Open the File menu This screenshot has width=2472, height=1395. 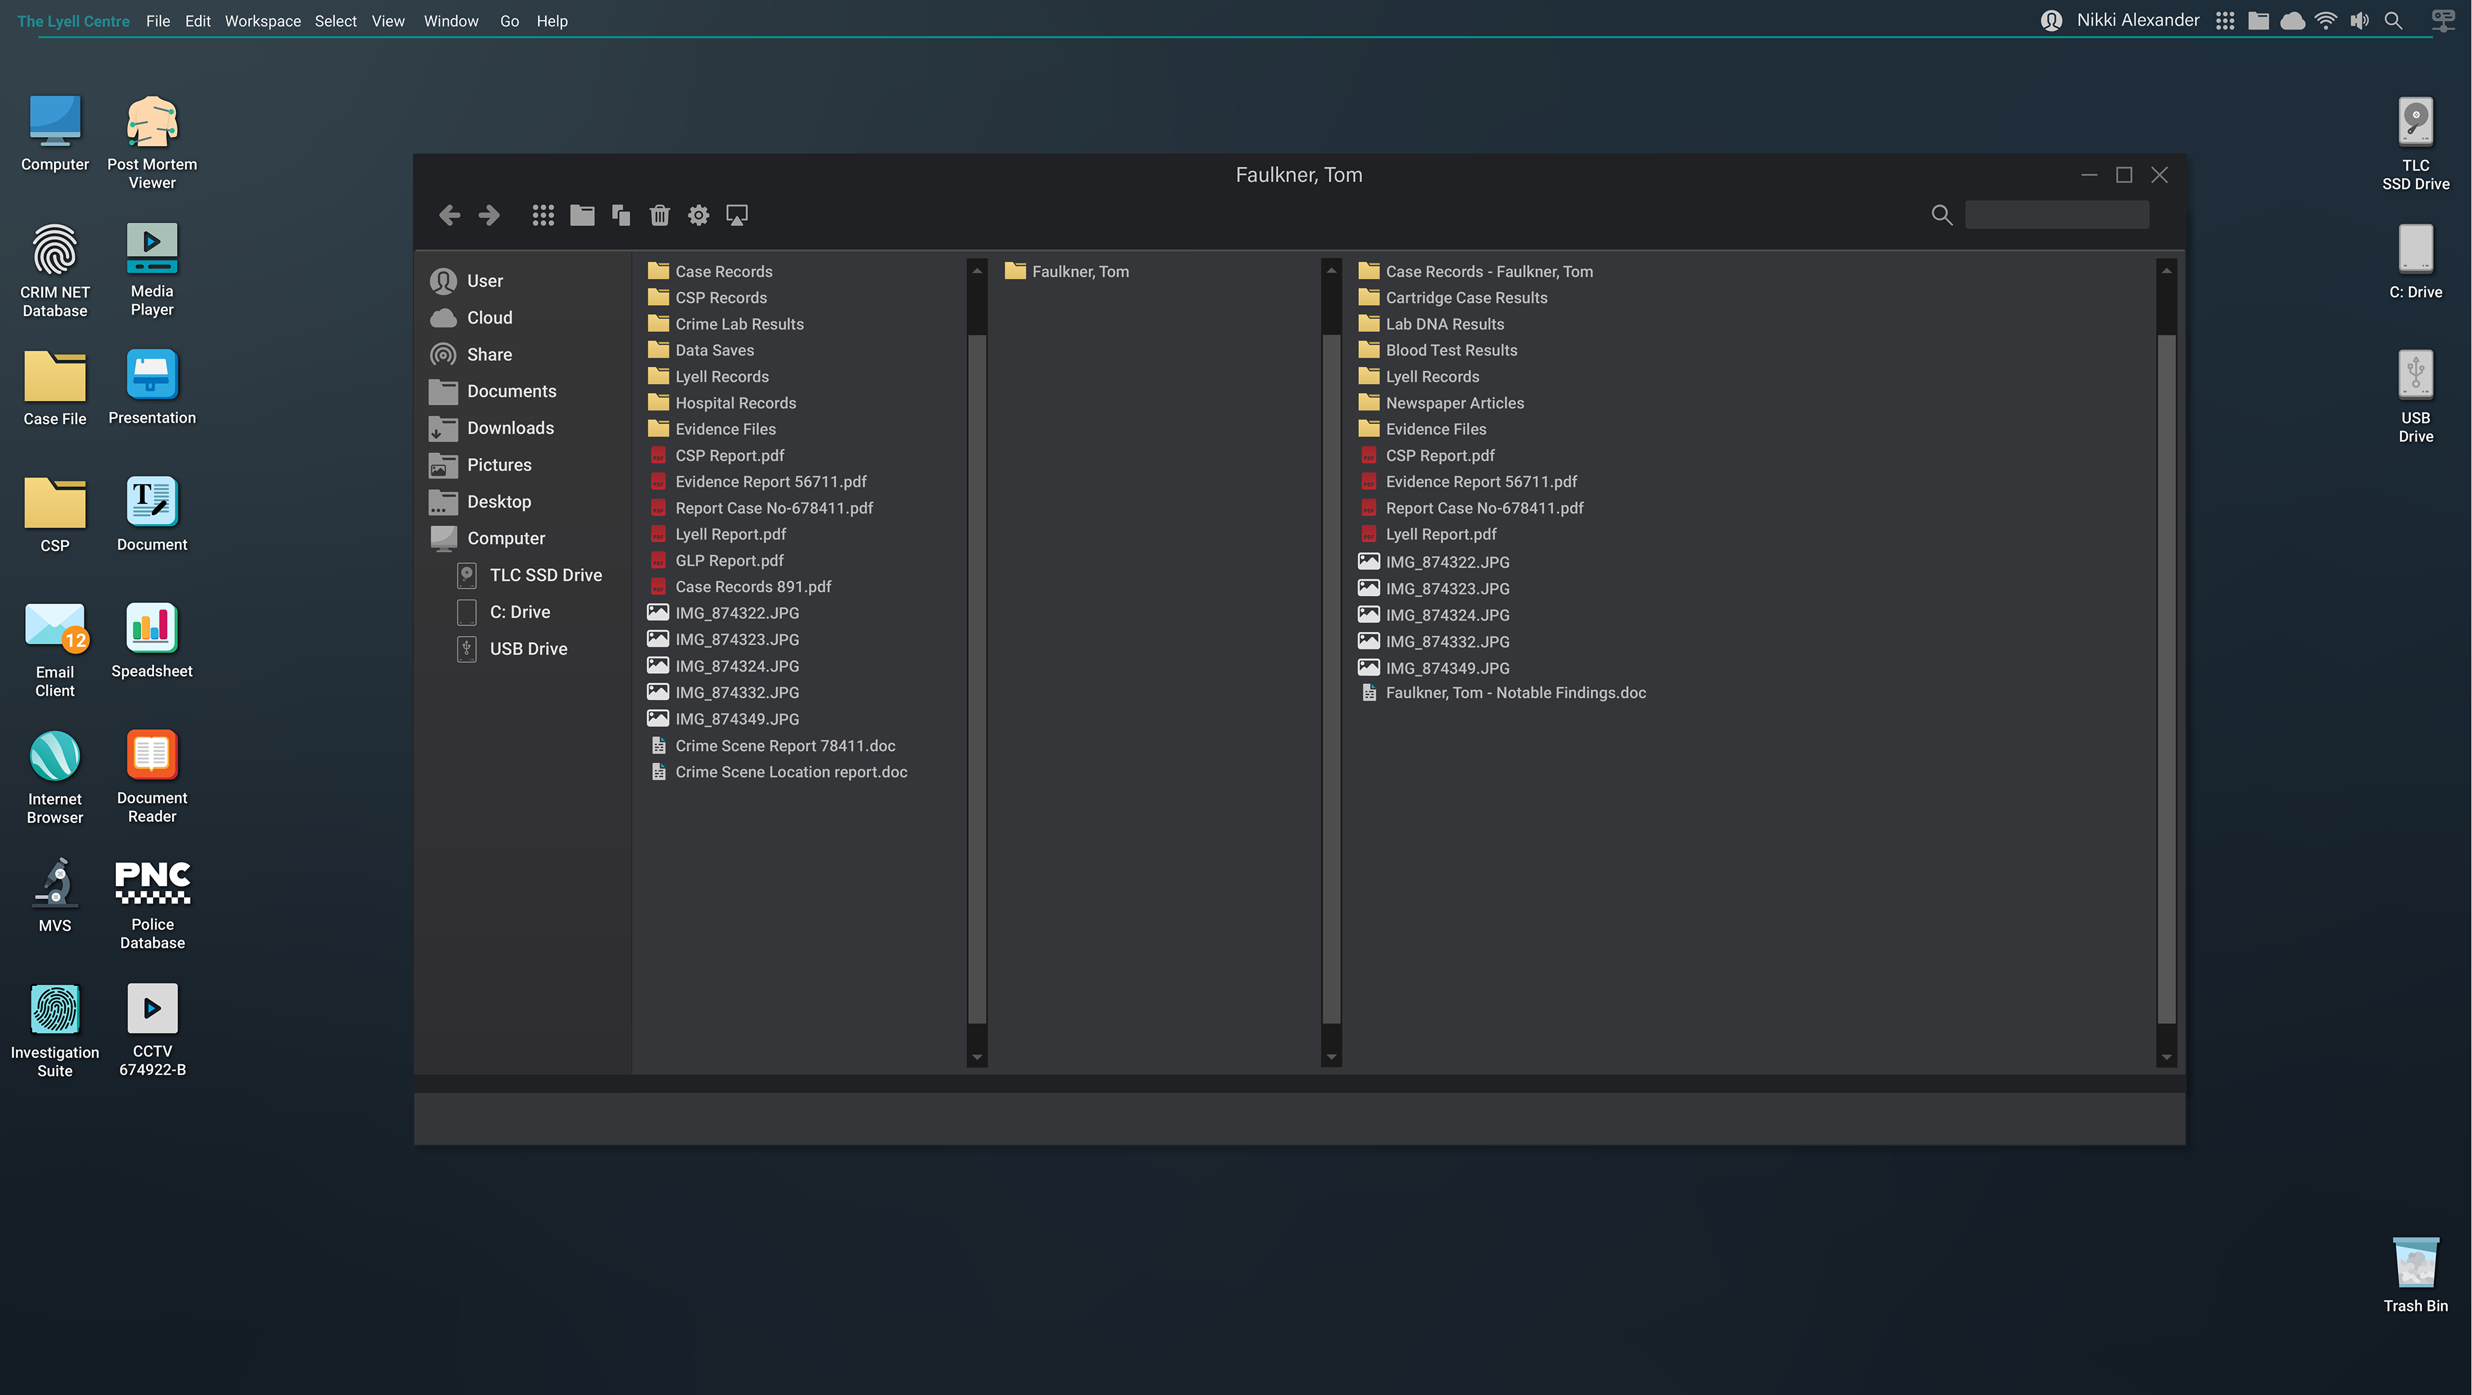point(157,21)
